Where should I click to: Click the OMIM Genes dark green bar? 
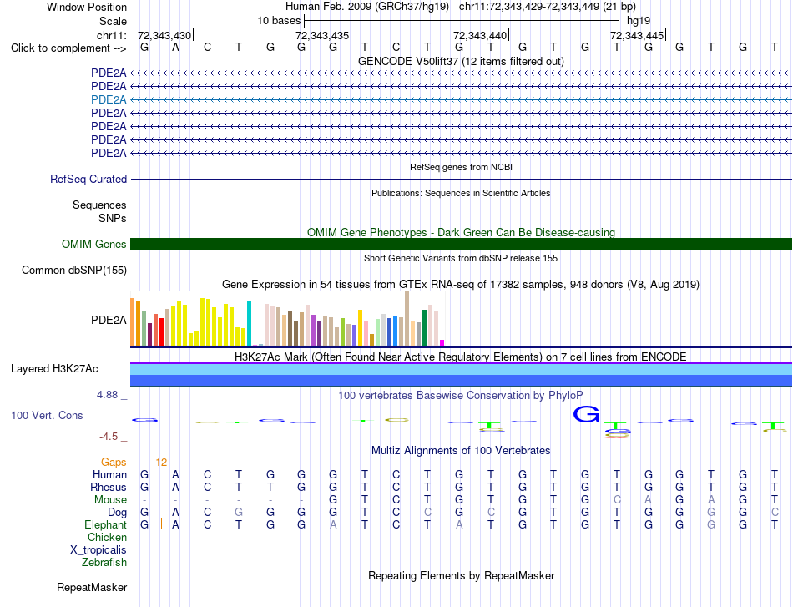[461, 245]
